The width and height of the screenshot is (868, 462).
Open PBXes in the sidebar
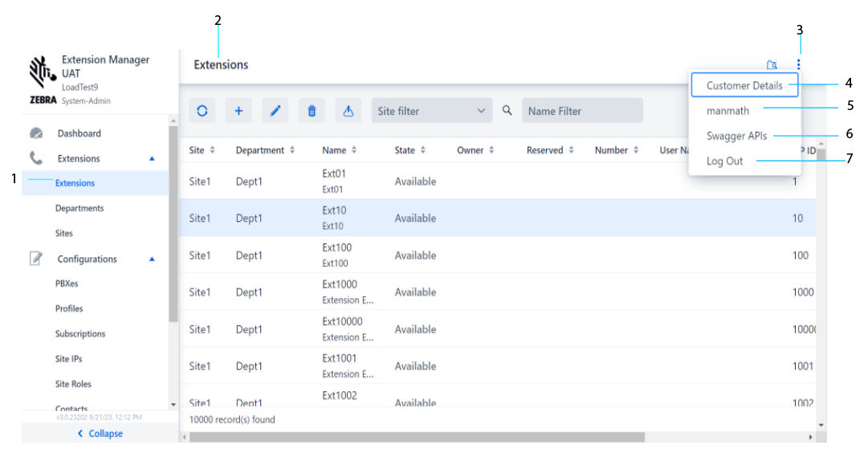coord(67,283)
